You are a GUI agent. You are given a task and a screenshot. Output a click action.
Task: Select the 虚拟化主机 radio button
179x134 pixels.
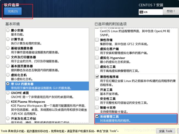[8, 75]
